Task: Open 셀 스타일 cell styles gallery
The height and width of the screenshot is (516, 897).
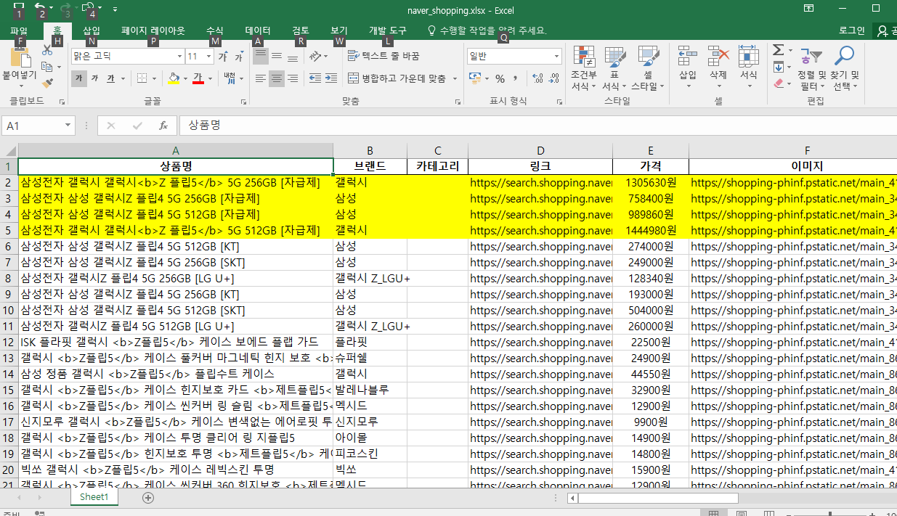Action: 648,68
